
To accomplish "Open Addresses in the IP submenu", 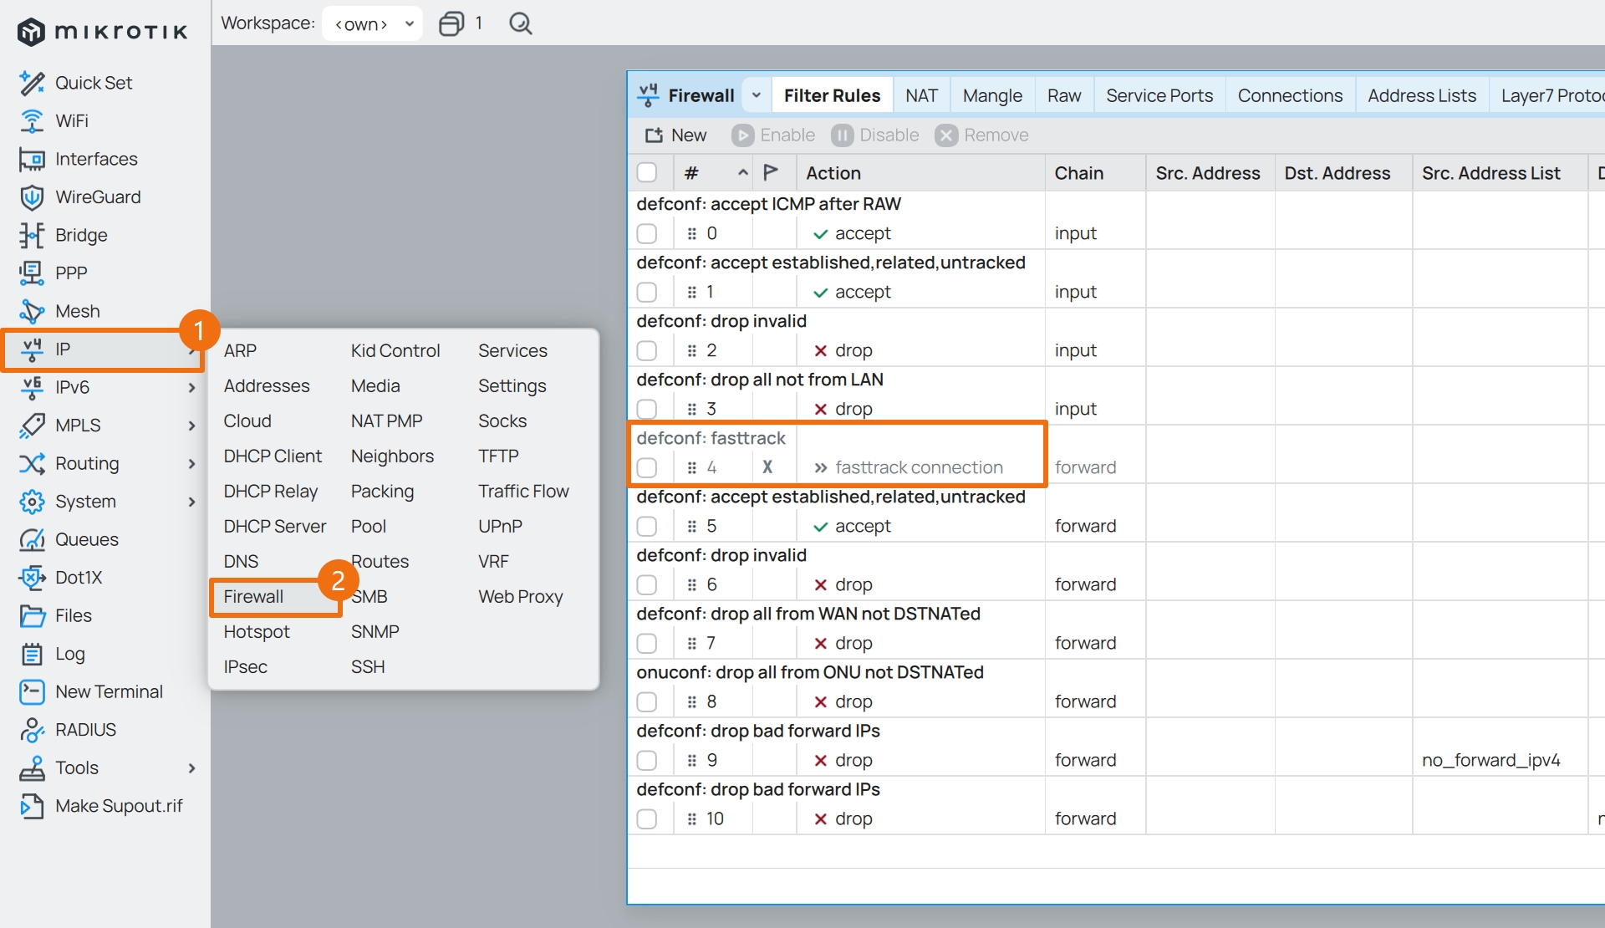I will tap(267, 386).
